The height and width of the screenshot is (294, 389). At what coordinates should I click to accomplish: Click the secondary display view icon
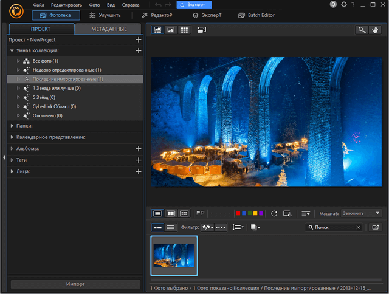click(202, 29)
